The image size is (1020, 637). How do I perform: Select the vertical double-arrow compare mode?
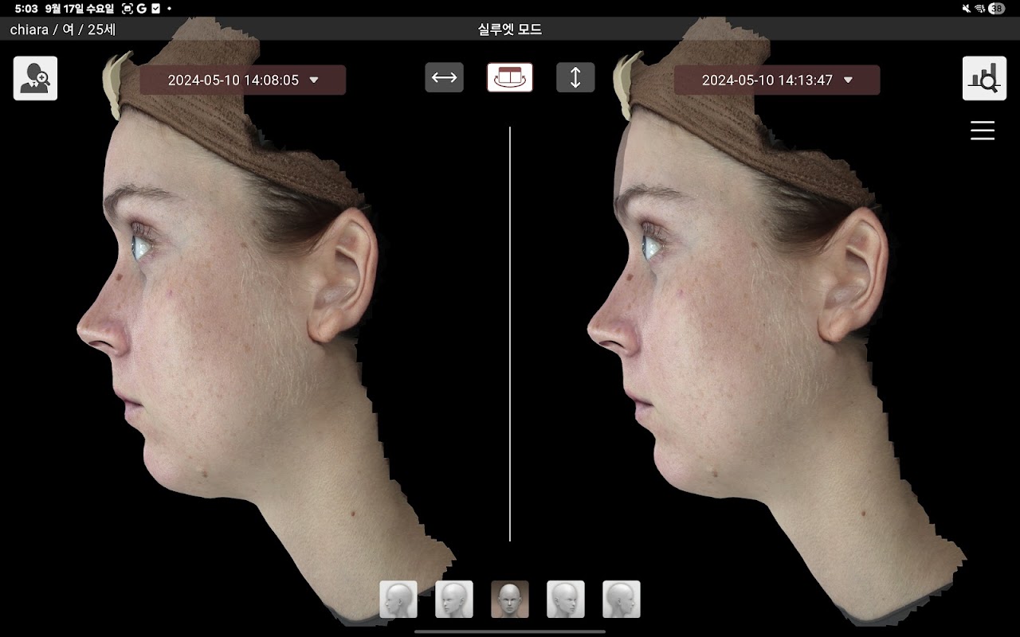[575, 77]
